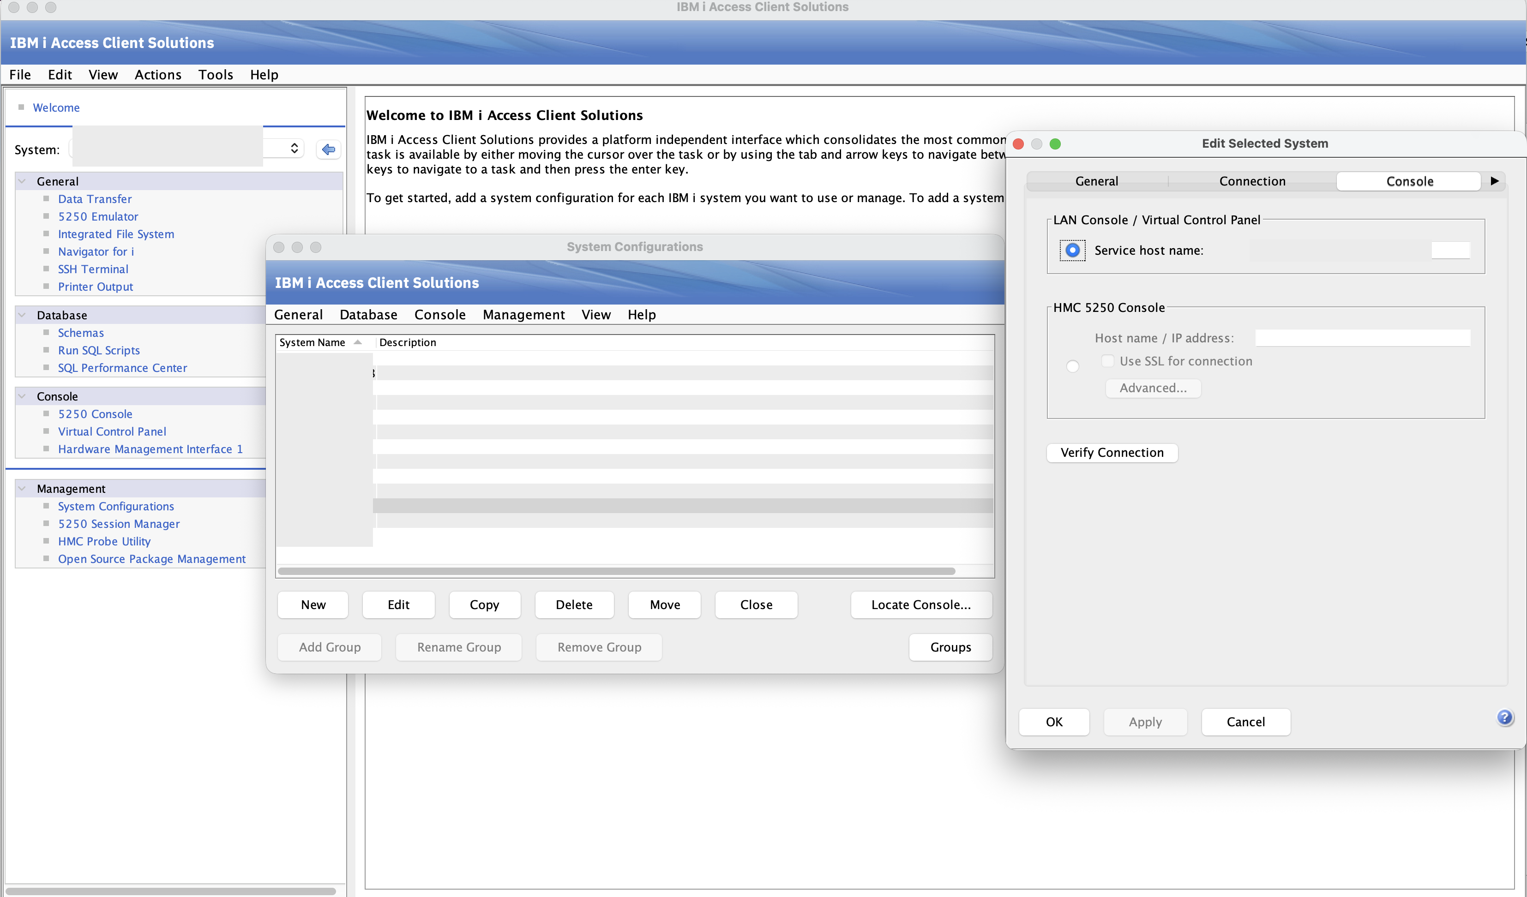Select the Console tab in Edit dialog
This screenshot has height=897, width=1527.
1409,181
